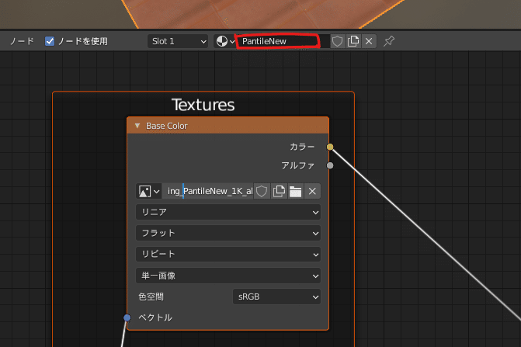The image size is (521, 347).
Task: Open the 単一画像 source dropdown
Action: [228, 276]
